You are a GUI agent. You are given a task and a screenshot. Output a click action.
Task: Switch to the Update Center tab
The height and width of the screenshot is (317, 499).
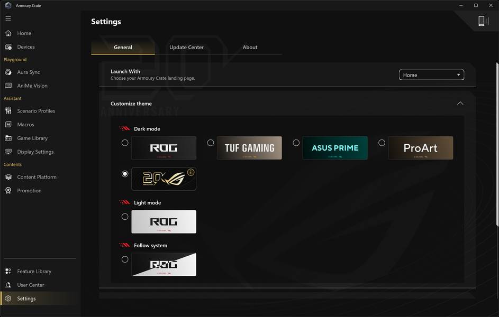pos(186,48)
